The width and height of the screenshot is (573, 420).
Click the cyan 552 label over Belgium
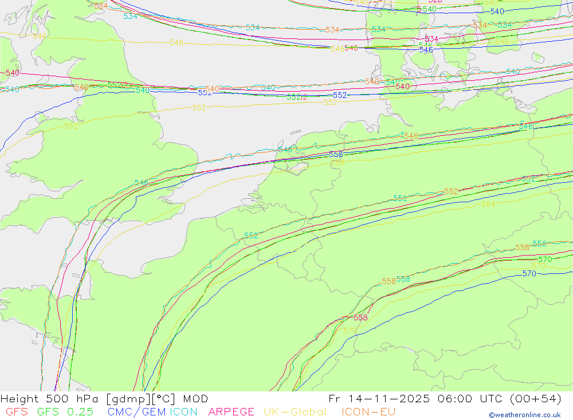(x=251, y=235)
